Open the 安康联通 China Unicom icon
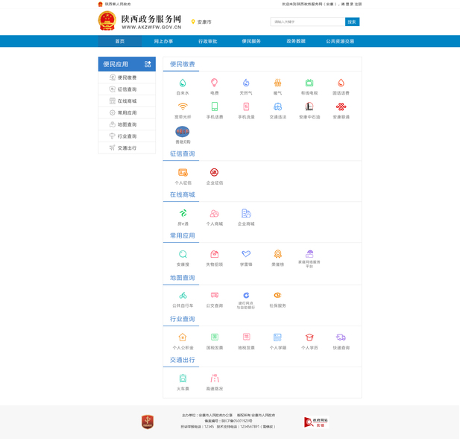The image size is (460, 447). point(341,107)
